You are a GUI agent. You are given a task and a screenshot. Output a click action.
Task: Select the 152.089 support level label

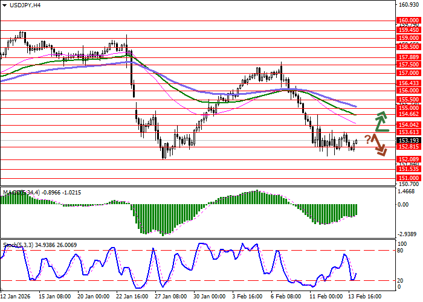click(409, 159)
